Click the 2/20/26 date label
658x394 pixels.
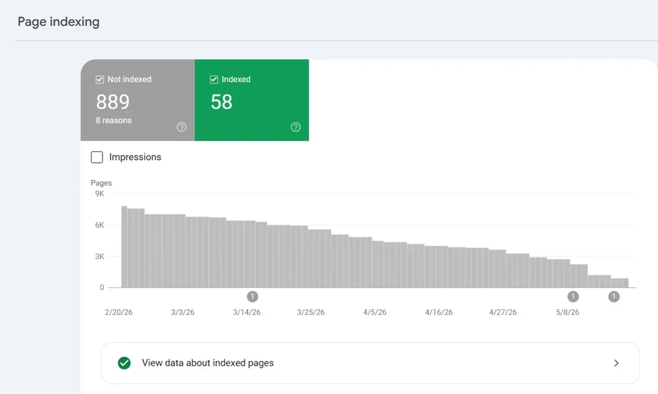(x=118, y=312)
